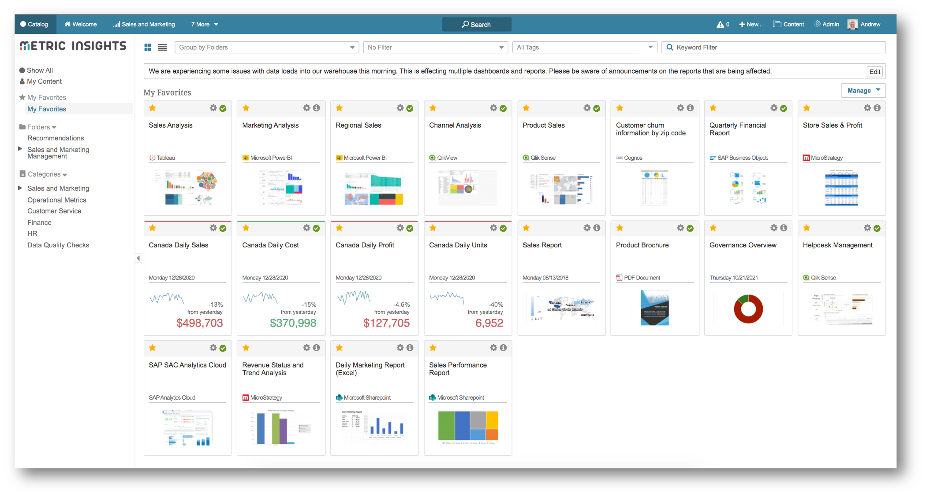Open Product Brochure PDF thumbnail
The image size is (926, 497).
click(655, 308)
